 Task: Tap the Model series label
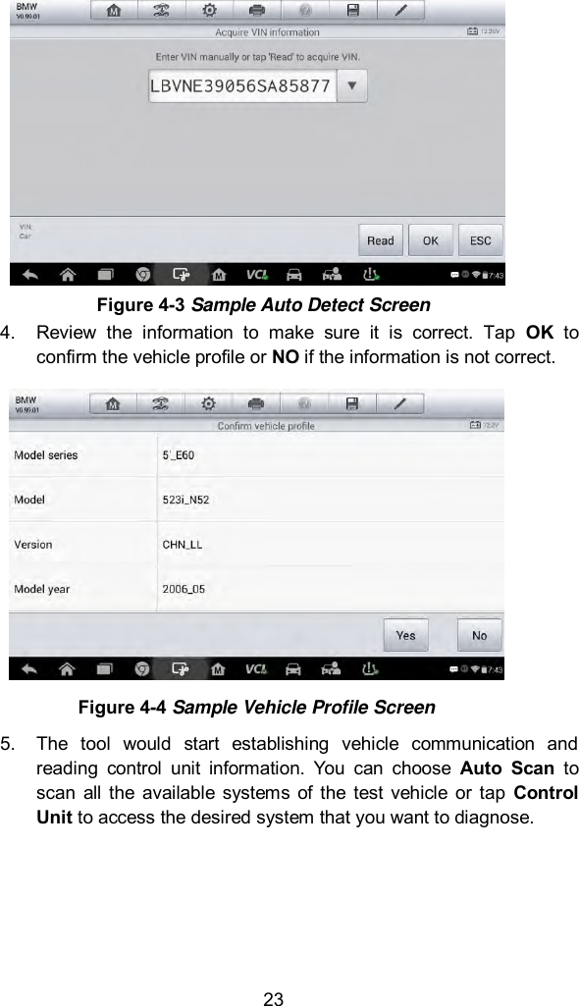coord(45,454)
